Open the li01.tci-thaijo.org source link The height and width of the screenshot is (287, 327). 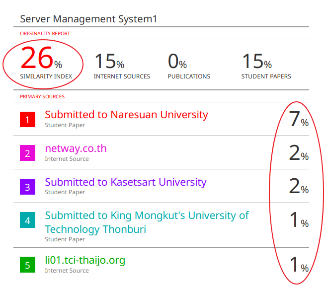85,260
